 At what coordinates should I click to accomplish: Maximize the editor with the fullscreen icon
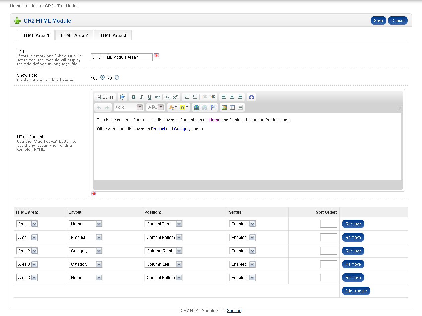pos(122,97)
